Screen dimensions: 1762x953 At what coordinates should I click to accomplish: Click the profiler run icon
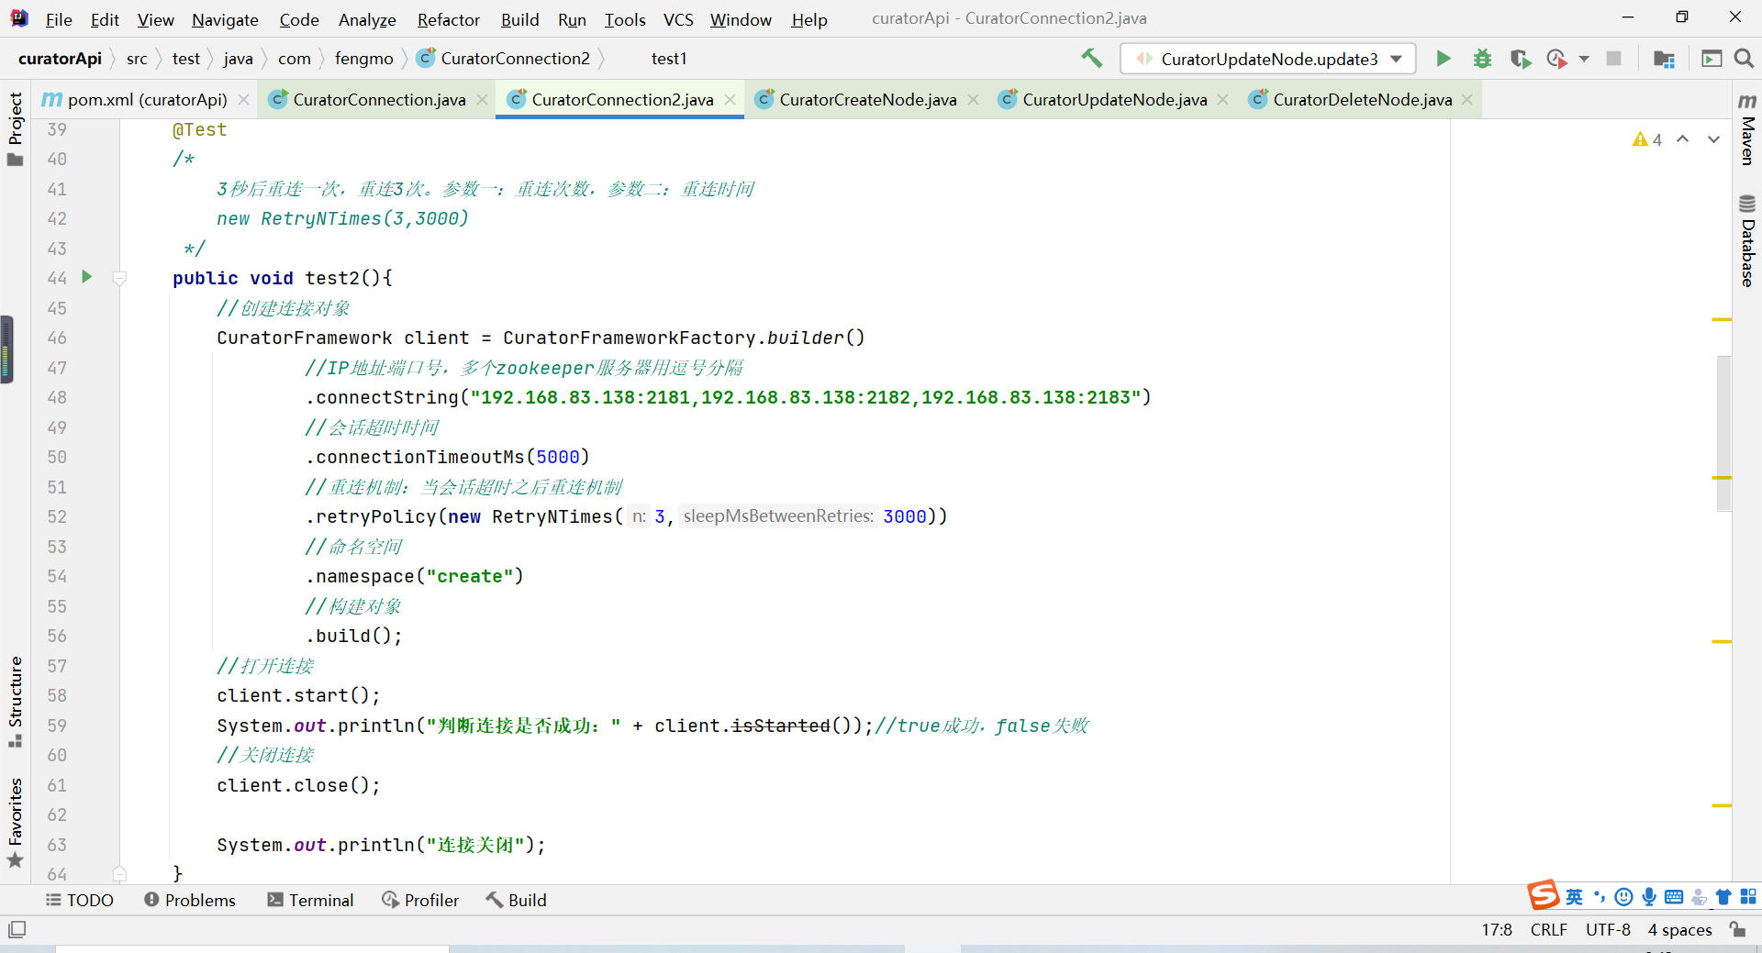1556,59
